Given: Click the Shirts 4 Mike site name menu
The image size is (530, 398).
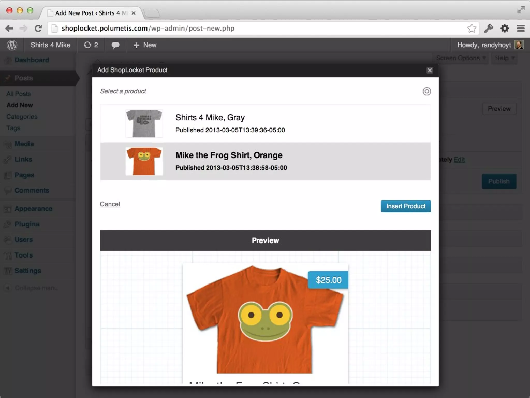Looking at the screenshot, I should point(50,45).
